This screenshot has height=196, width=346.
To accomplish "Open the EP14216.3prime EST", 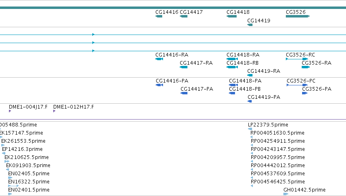I will pos(4,153).
